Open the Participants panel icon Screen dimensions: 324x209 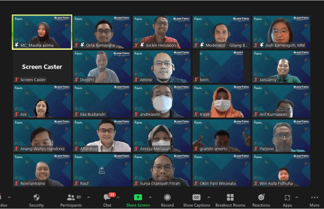click(71, 197)
